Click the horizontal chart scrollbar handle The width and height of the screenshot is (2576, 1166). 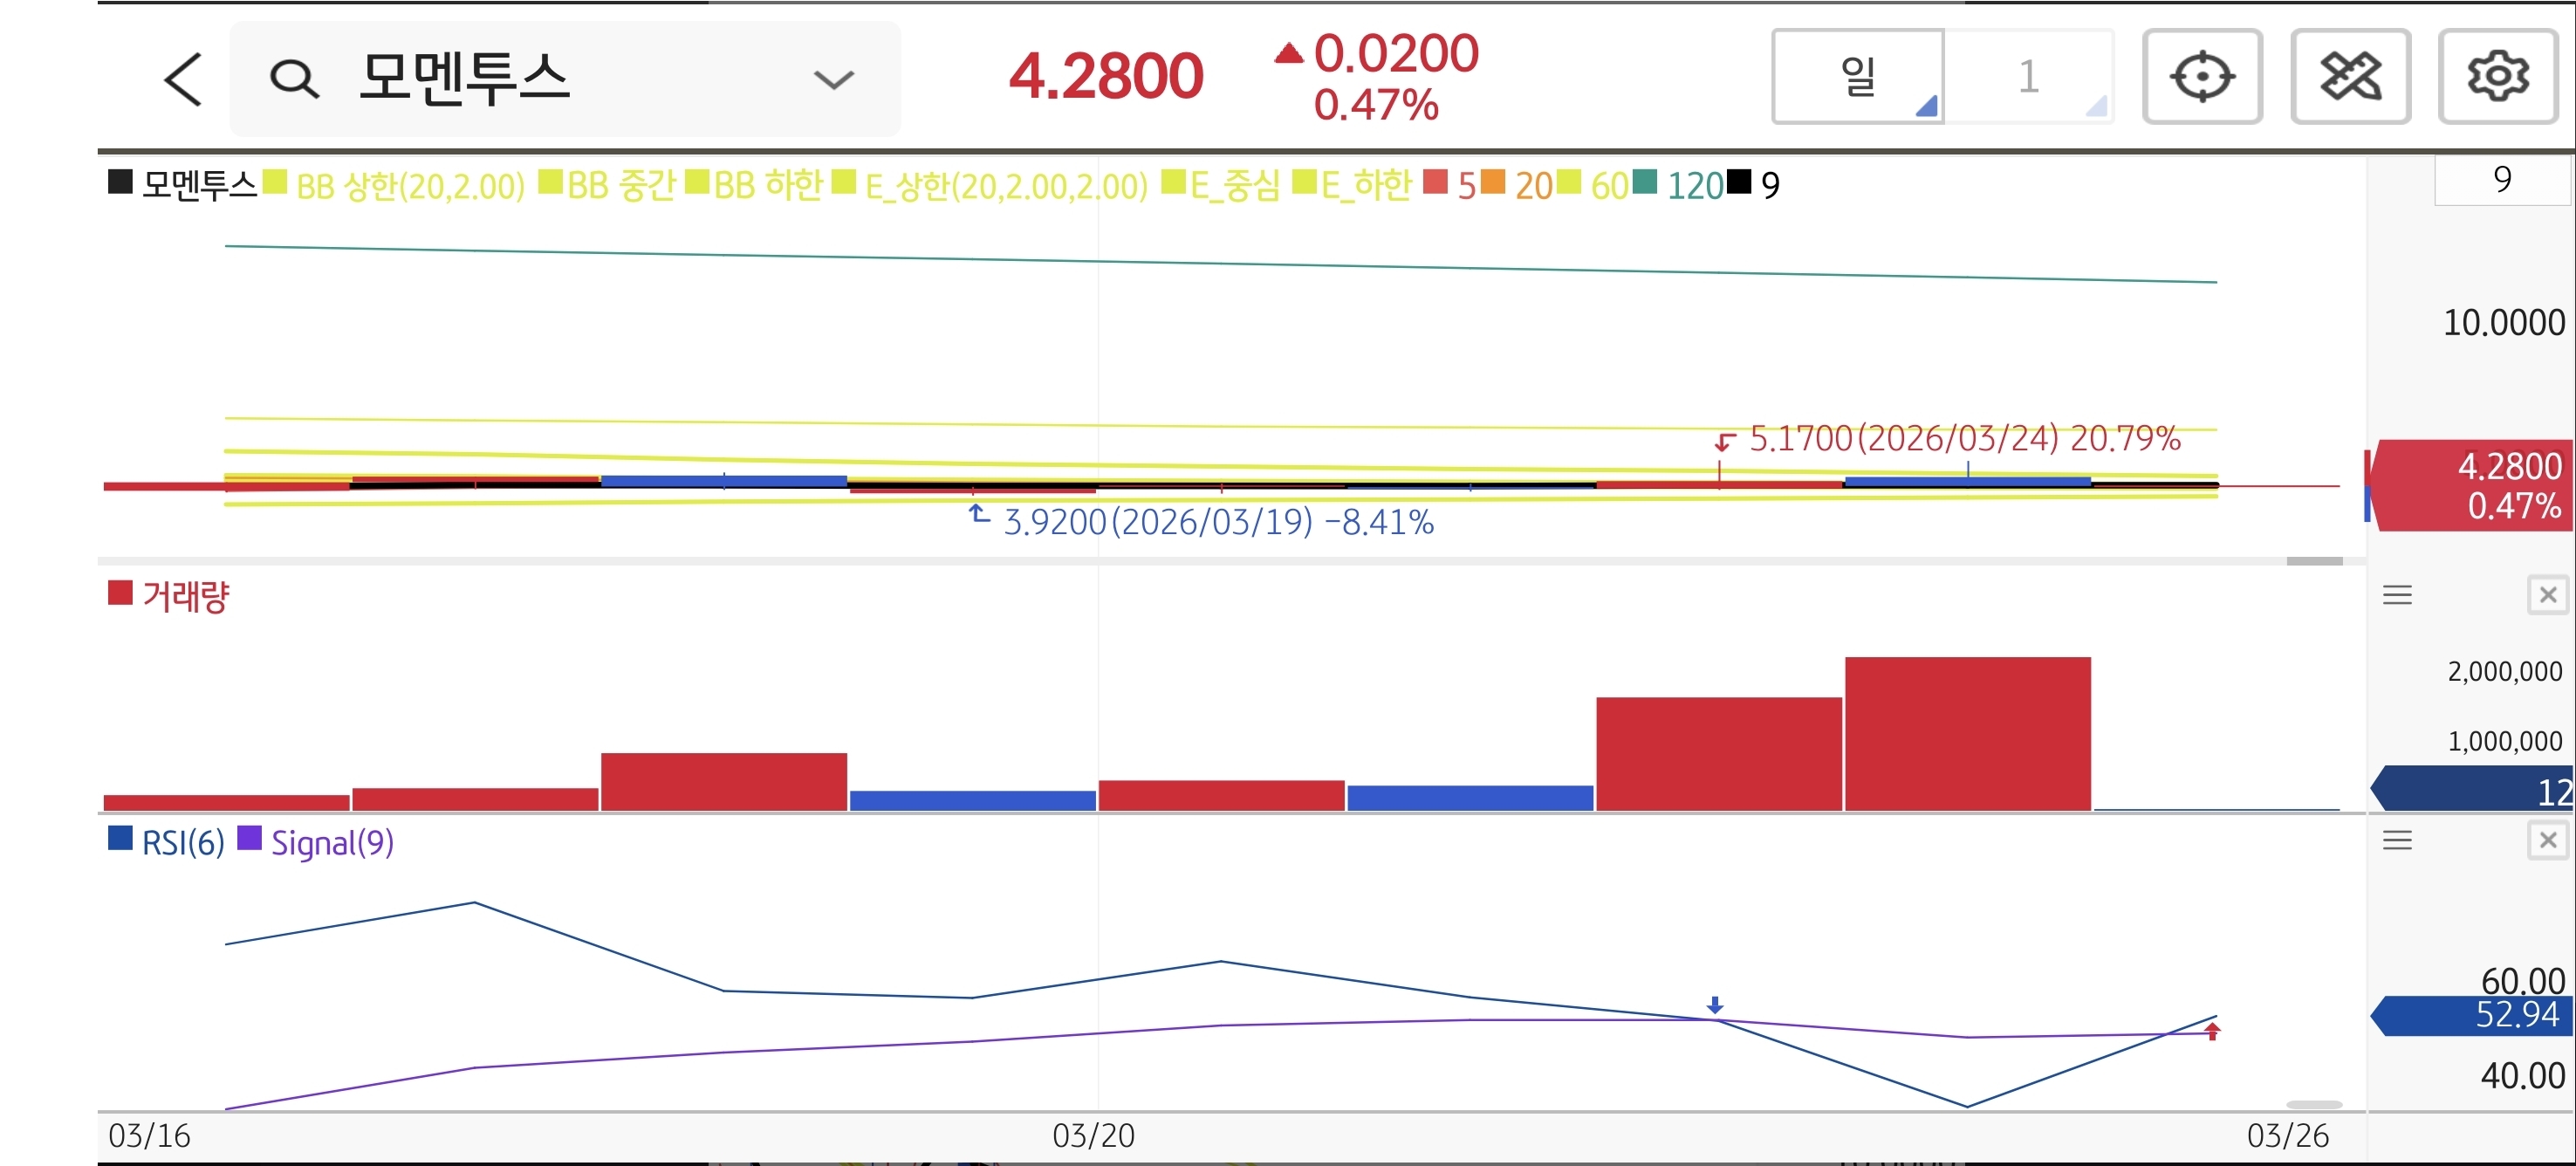2314,562
